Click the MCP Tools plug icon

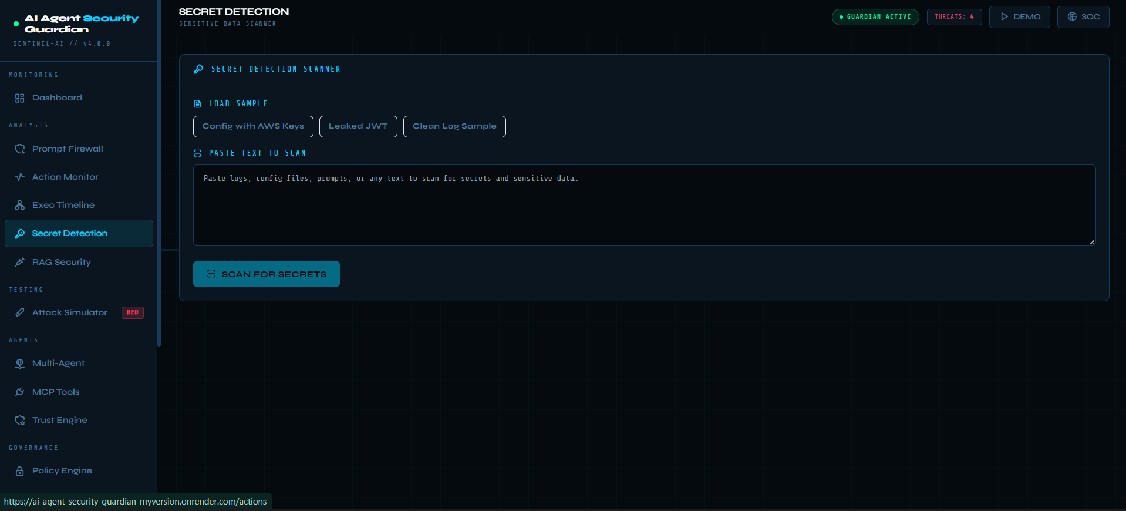[x=19, y=392]
